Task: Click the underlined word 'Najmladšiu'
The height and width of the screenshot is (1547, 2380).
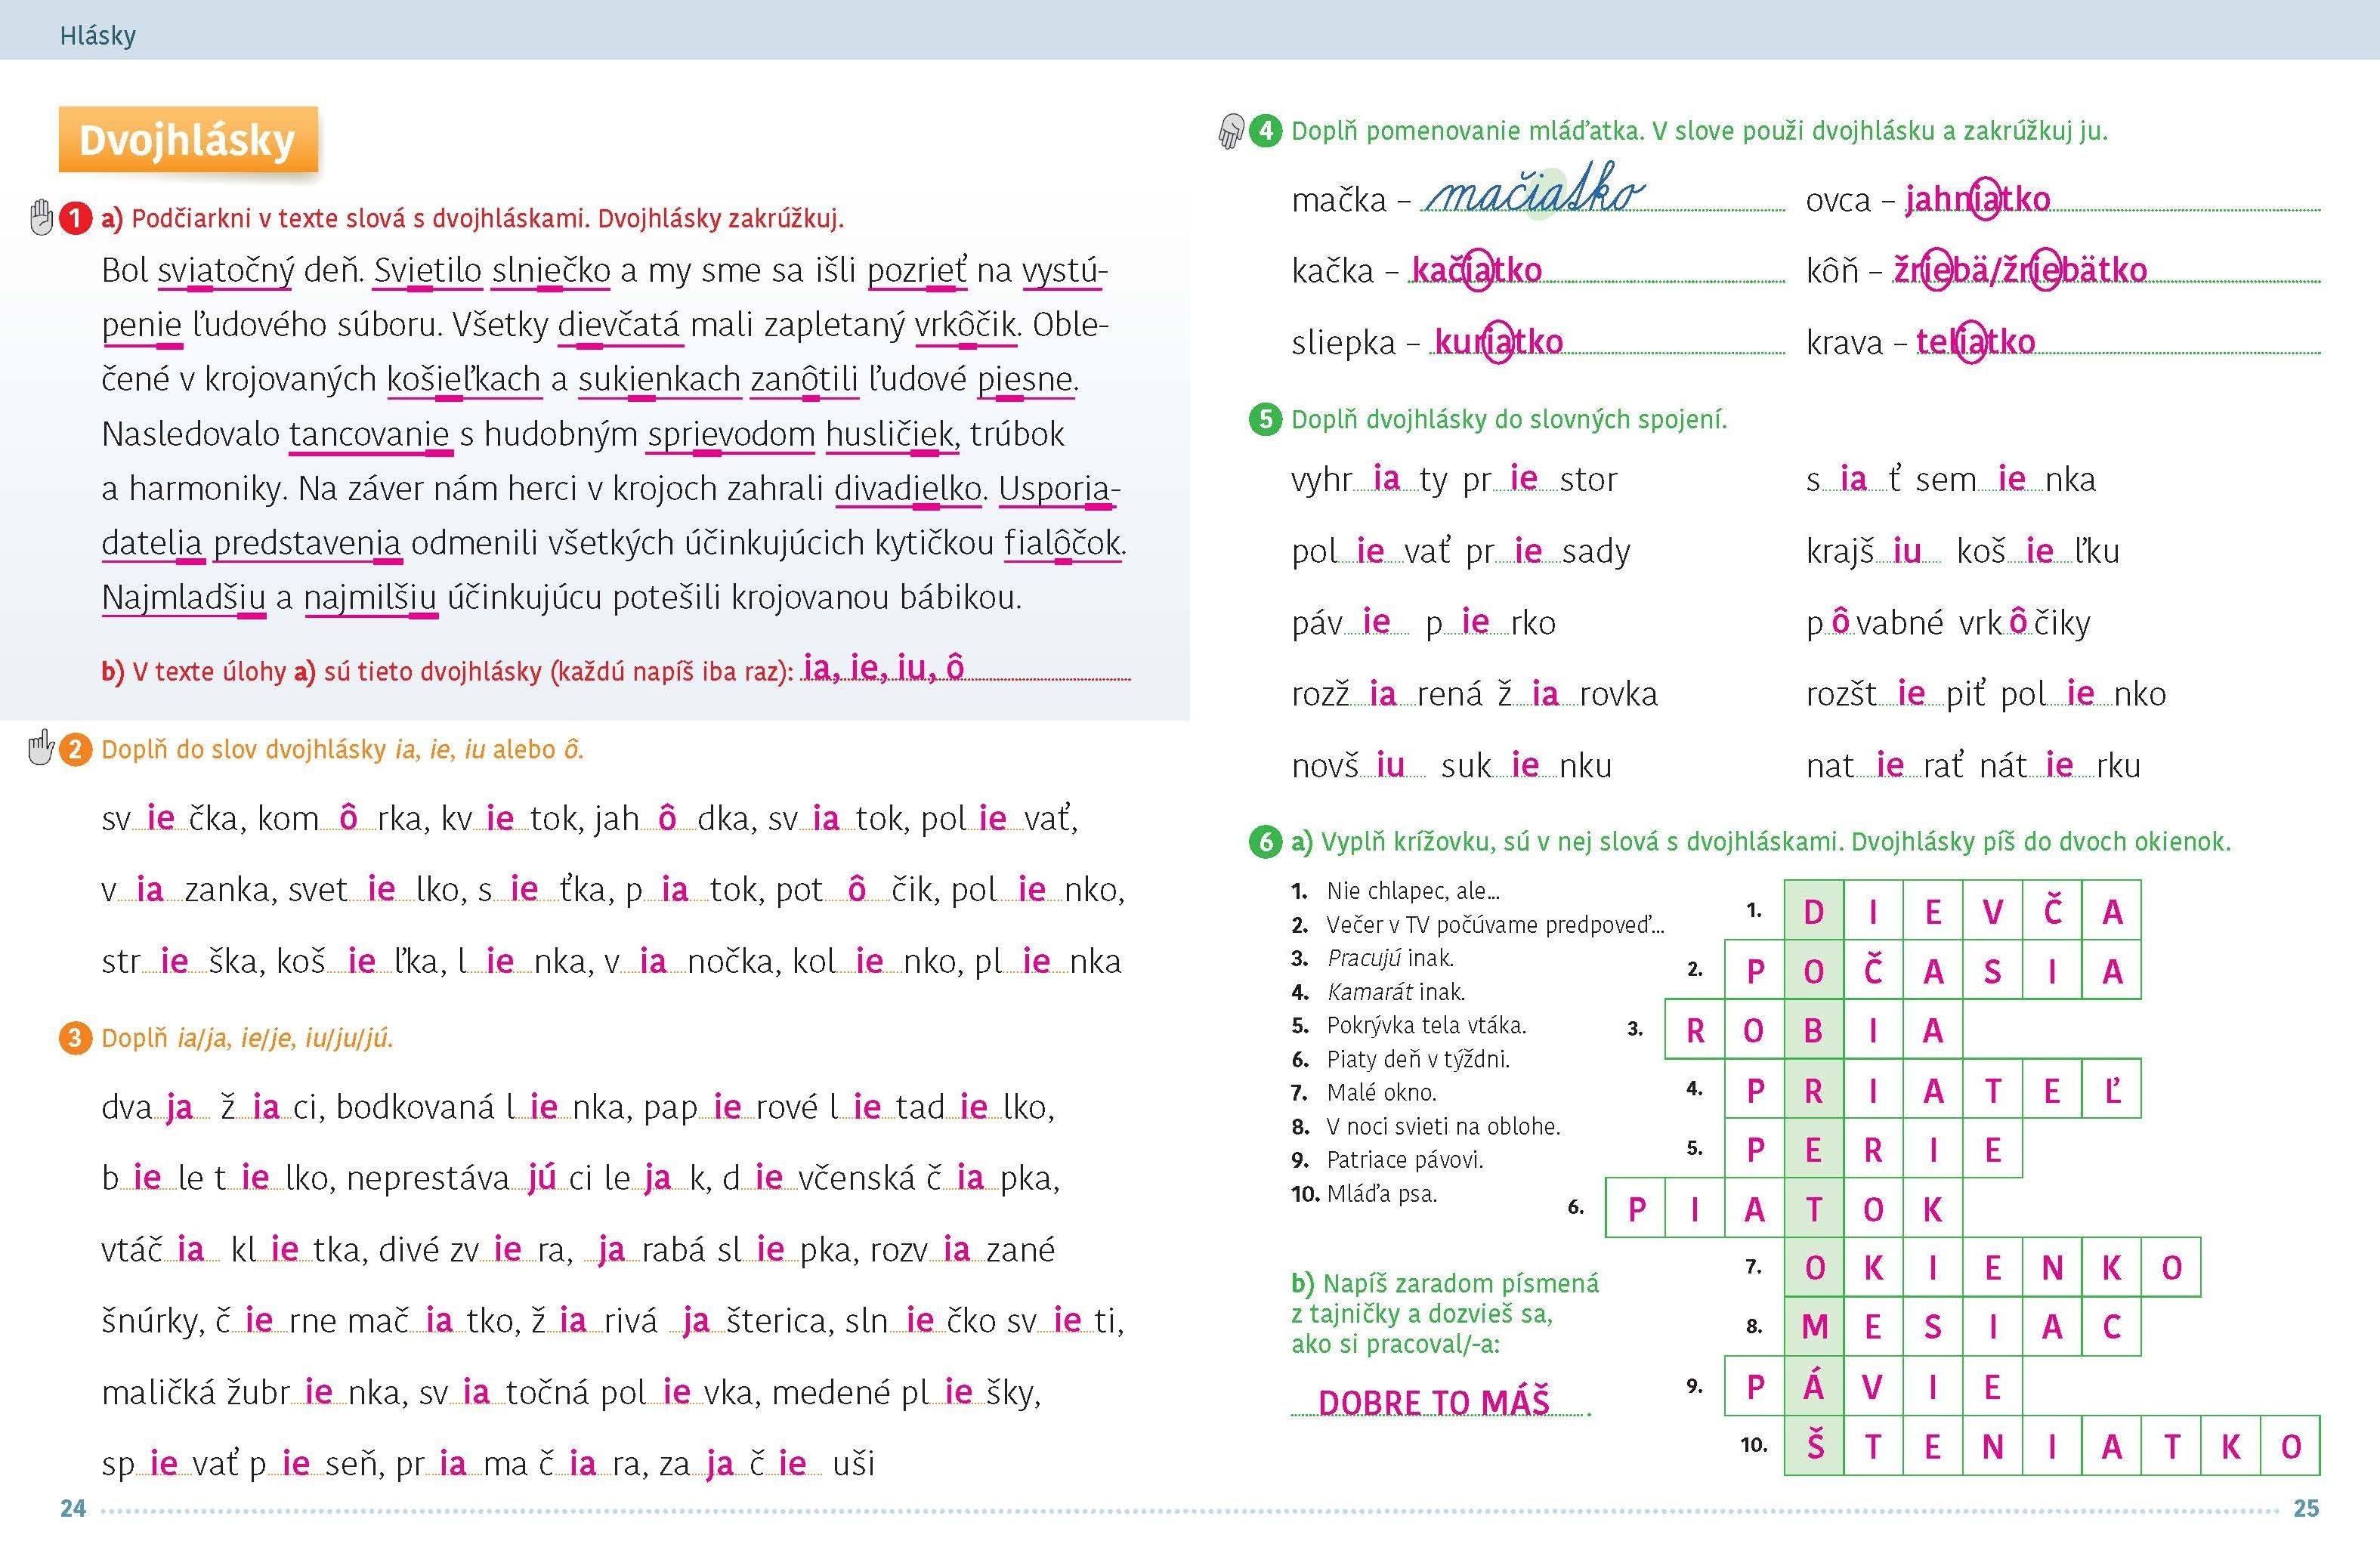Action: click(x=184, y=598)
